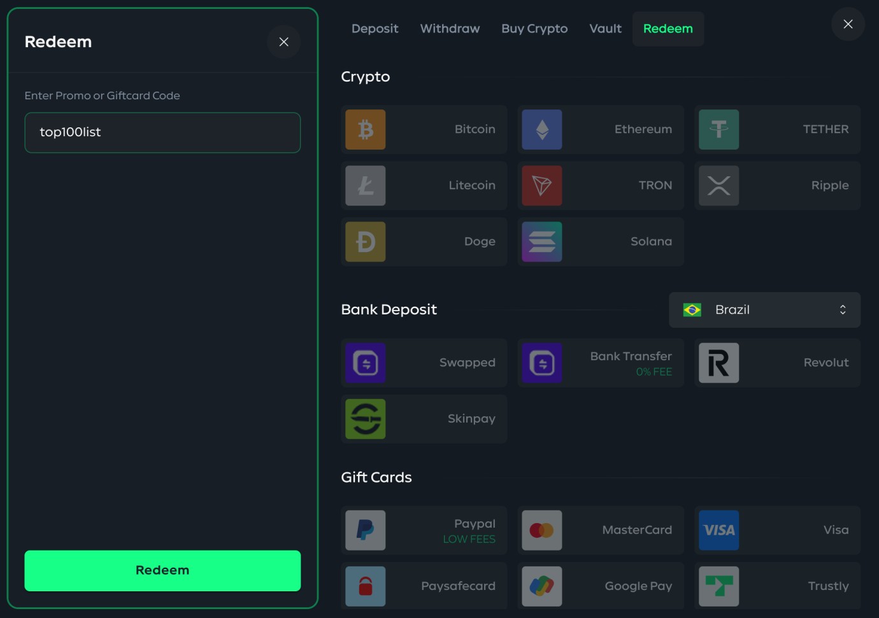
Task: Click the Tether logo icon
Action: coord(719,130)
